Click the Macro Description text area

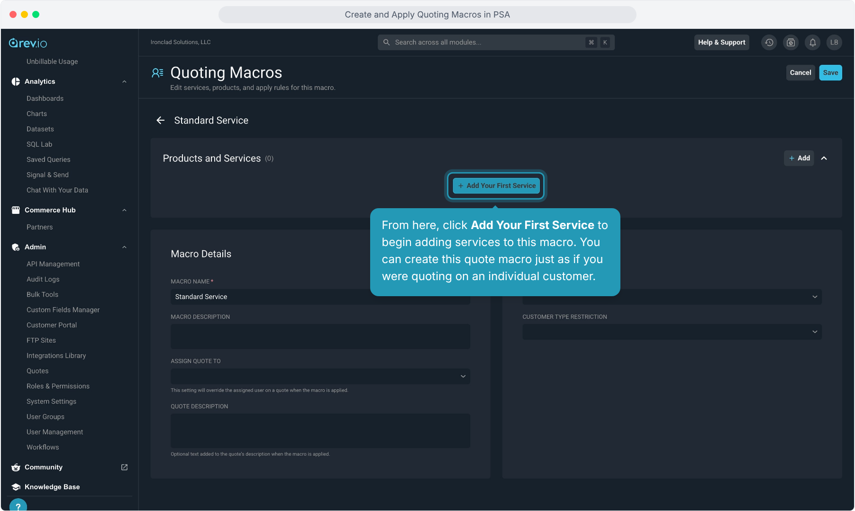[x=320, y=336]
